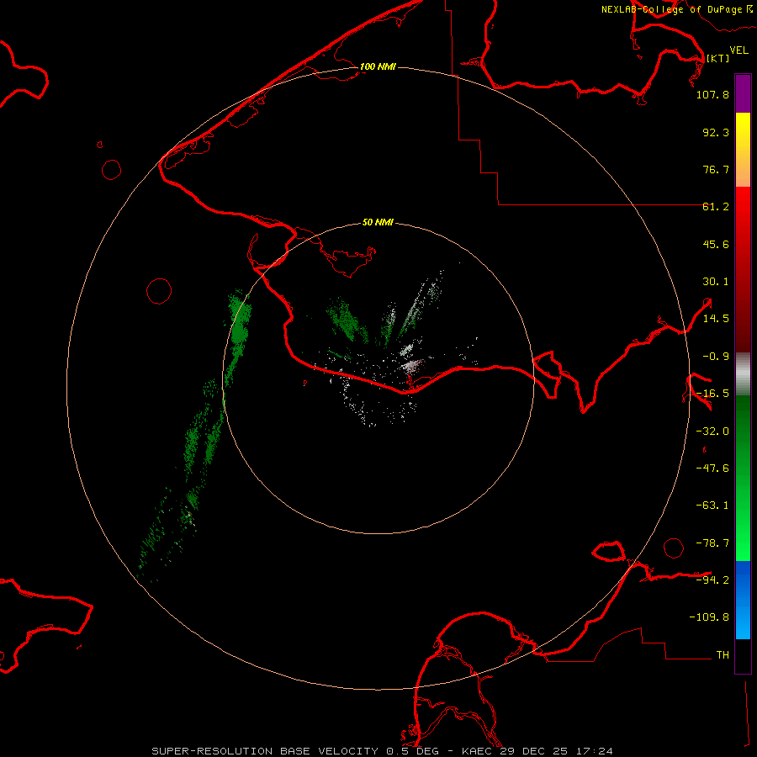Screen dimensions: 757x757
Task: Click the 92.3 velocity scale value
Action: coord(716,132)
